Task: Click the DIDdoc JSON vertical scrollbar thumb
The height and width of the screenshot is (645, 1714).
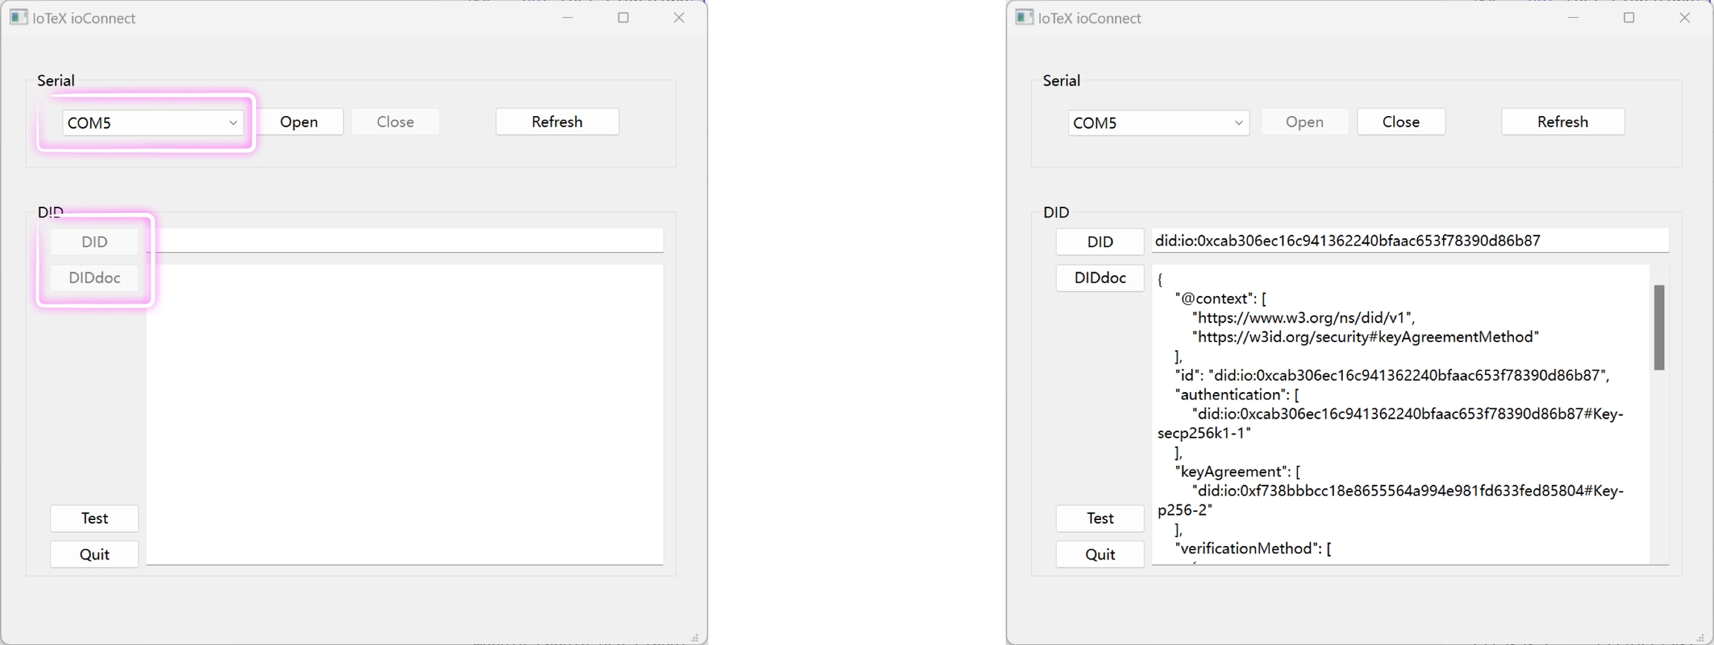Action: pyautogui.click(x=1658, y=327)
